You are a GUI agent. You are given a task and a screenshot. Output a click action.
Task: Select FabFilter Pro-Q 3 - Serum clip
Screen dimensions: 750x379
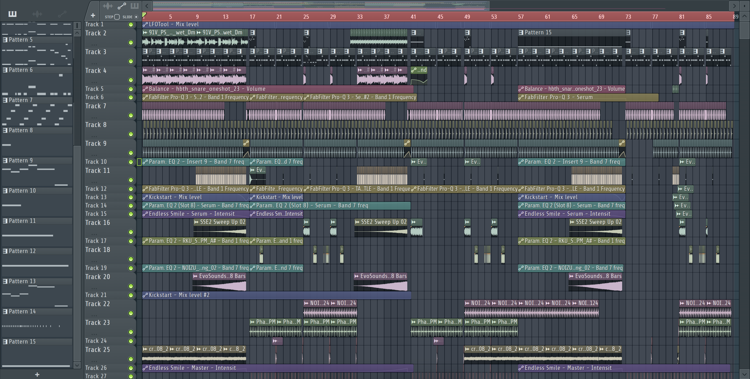click(x=588, y=98)
